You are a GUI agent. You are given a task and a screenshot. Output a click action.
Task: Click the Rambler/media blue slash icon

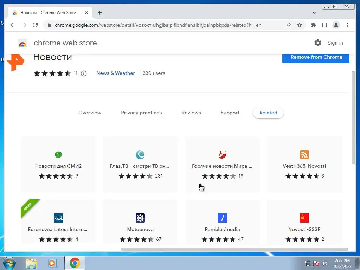[x=222, y=218]
